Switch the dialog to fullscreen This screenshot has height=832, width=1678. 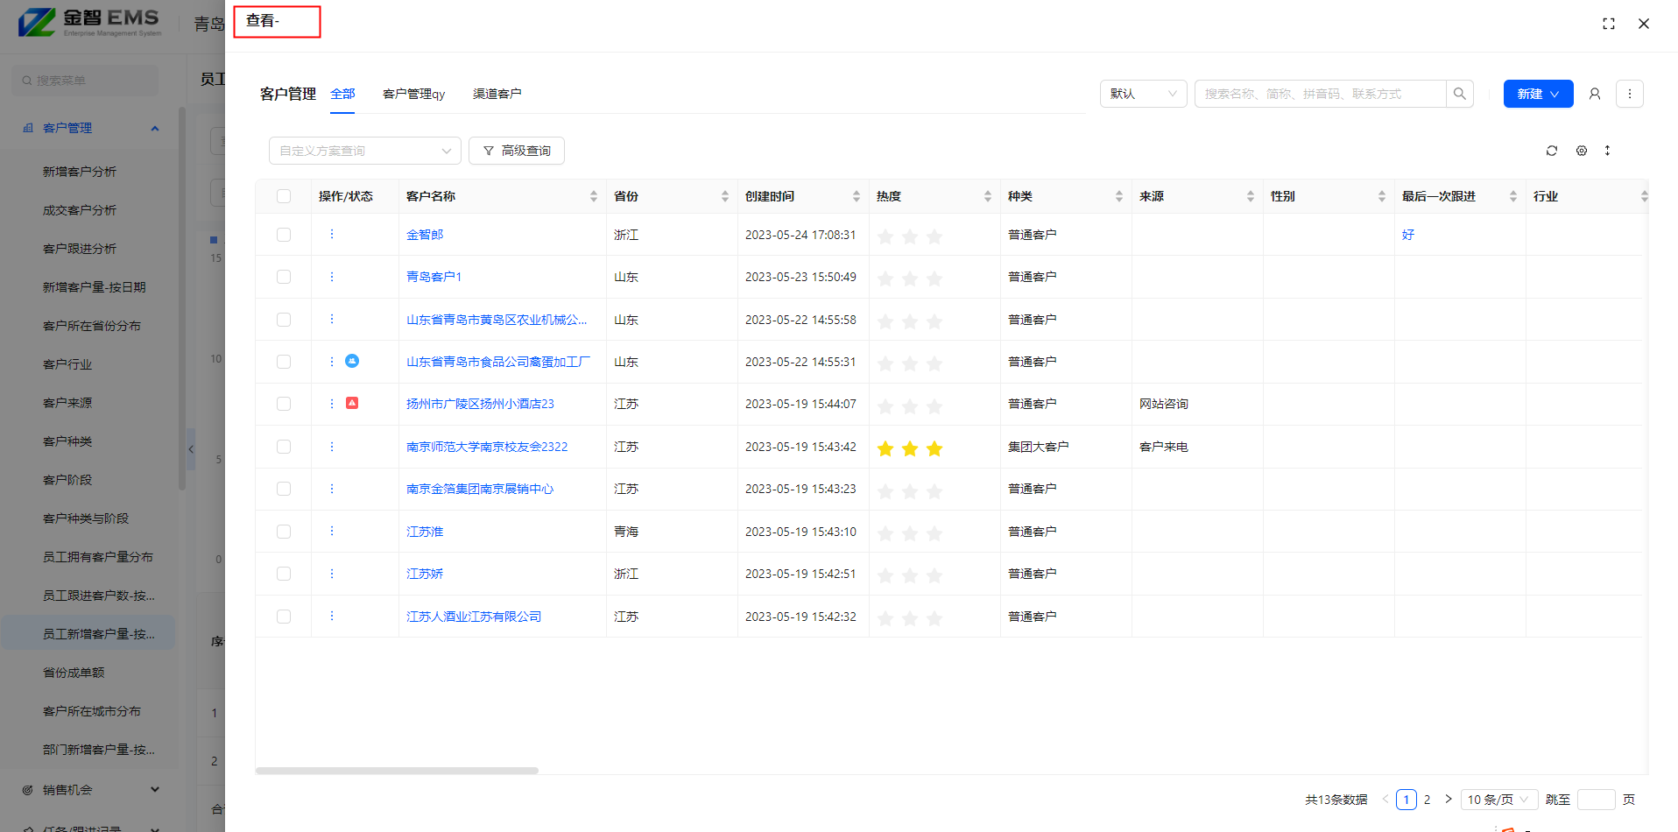(1609, 24)
